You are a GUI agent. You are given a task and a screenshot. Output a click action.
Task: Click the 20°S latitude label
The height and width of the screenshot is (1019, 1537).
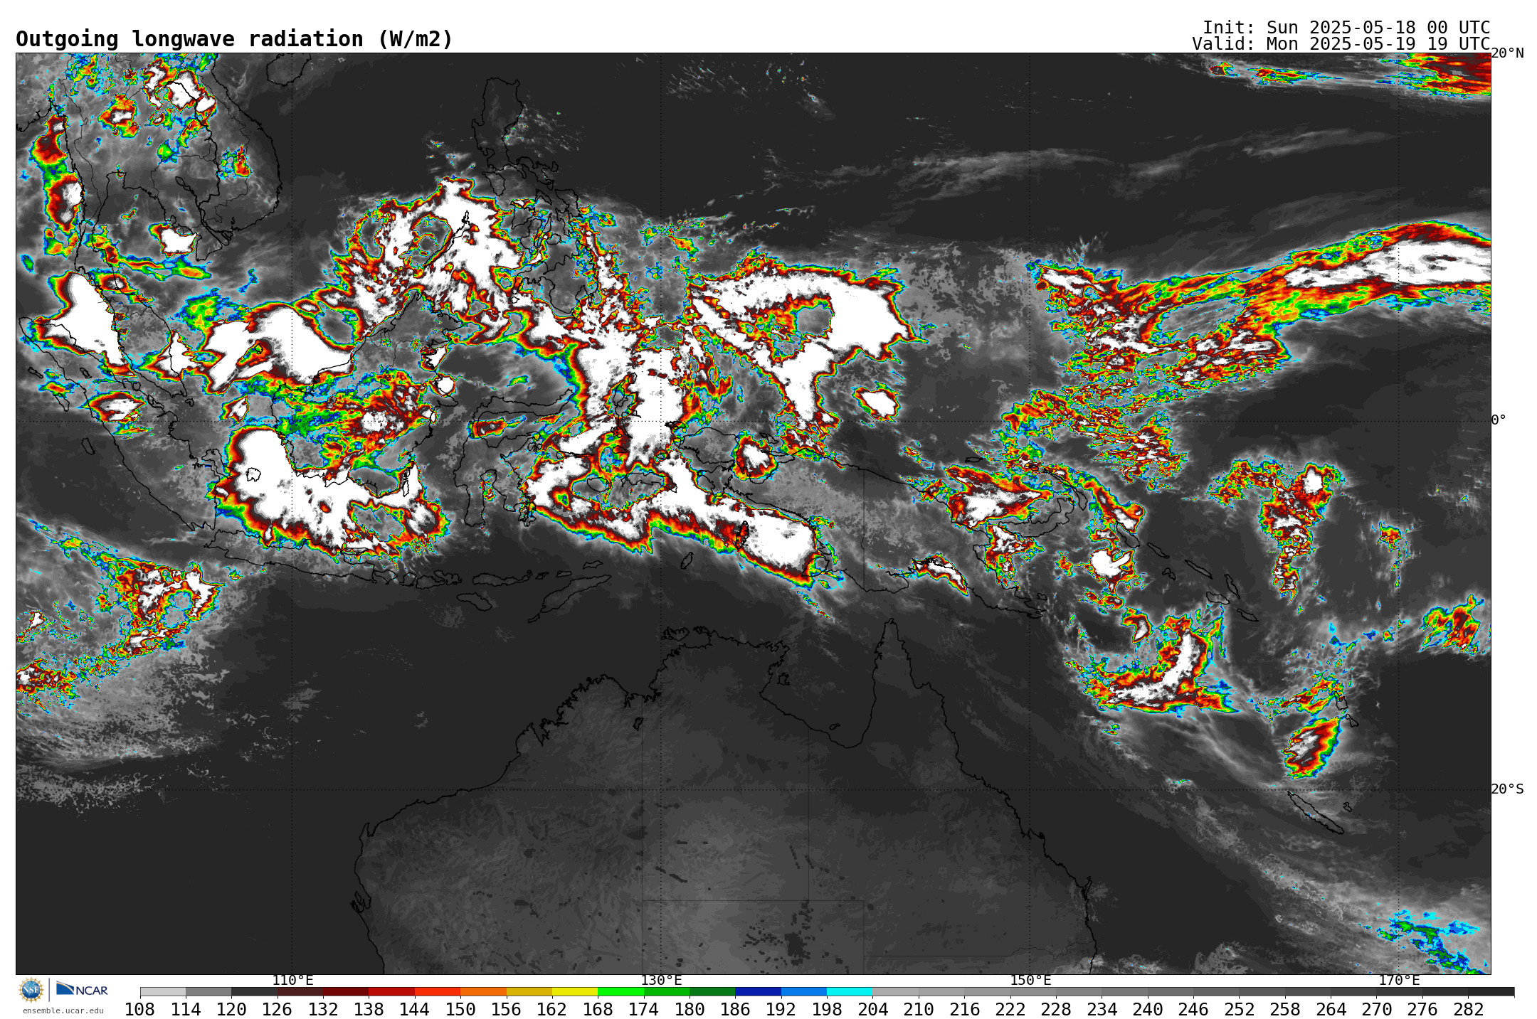coord(1507,789)
